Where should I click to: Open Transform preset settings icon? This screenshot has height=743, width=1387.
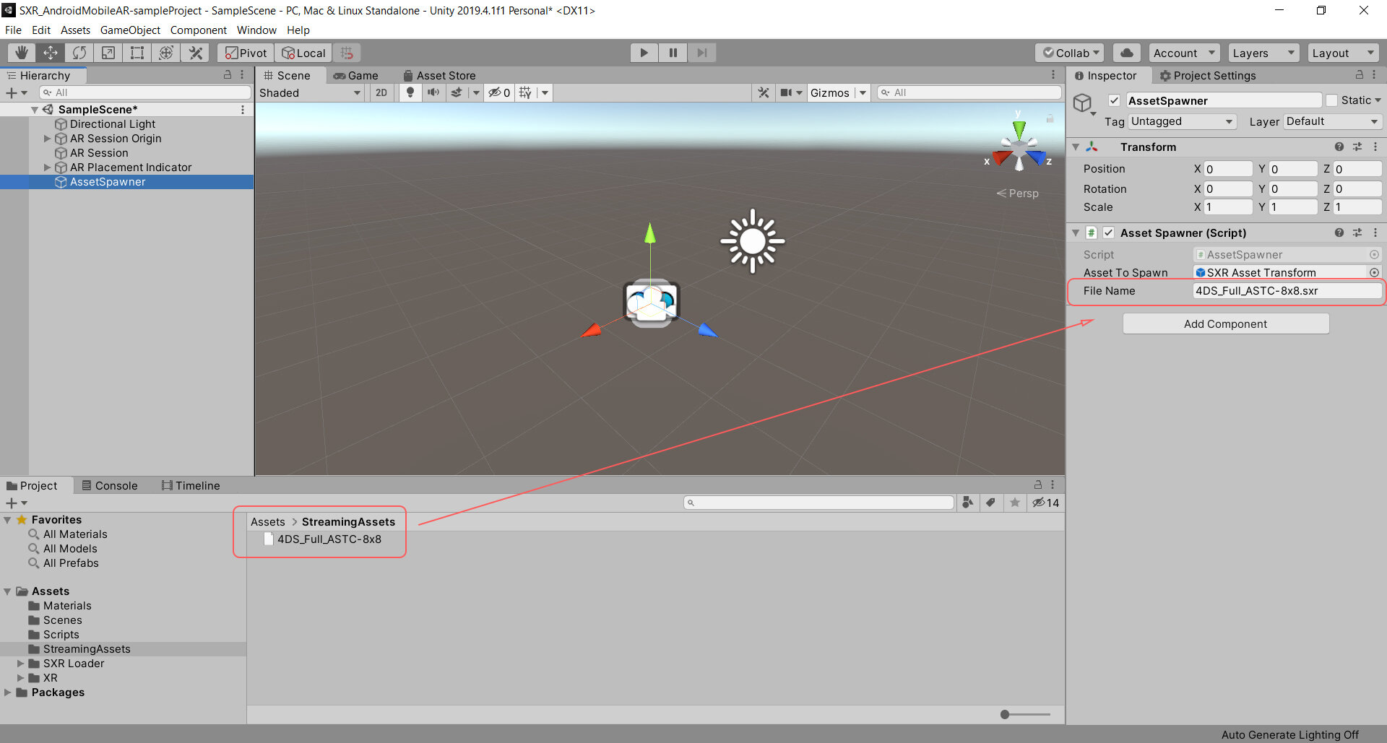click(1357, 147)
